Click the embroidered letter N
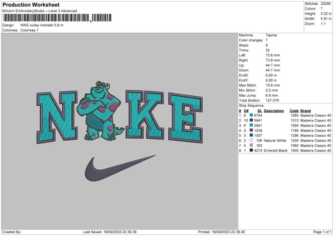 pyautogui.click(x=57, y=117)
